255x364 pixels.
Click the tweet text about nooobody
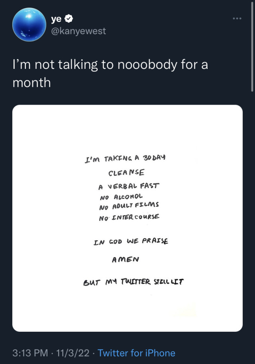110,65
